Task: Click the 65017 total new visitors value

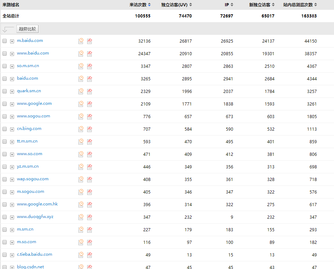Action: point(268,16)
